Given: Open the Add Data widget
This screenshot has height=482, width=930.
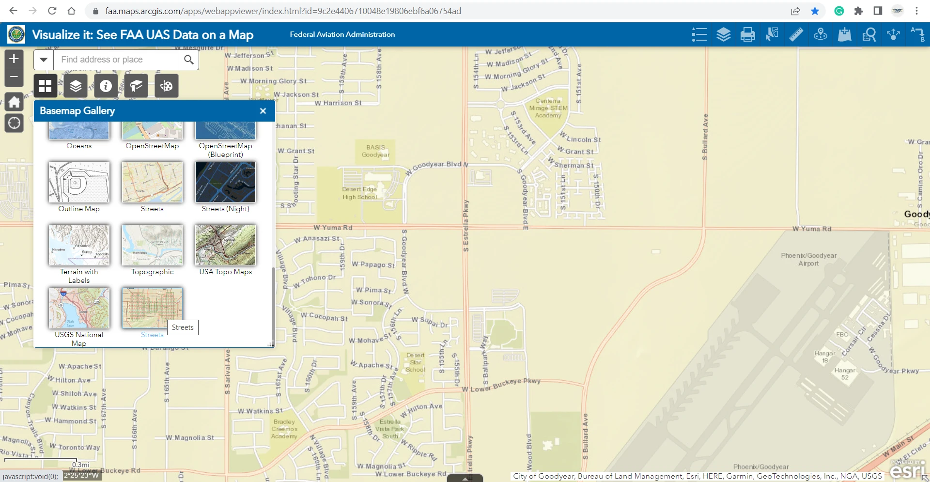Looking at the screenshot, I should click(x=844, y=34).
